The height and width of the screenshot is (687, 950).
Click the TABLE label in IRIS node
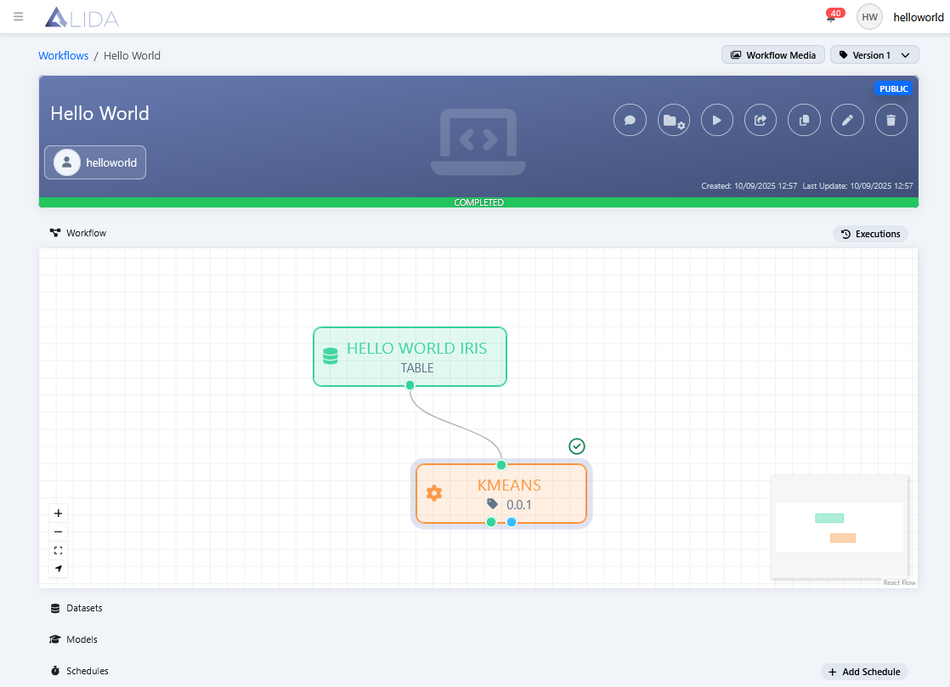click(417, 368)
